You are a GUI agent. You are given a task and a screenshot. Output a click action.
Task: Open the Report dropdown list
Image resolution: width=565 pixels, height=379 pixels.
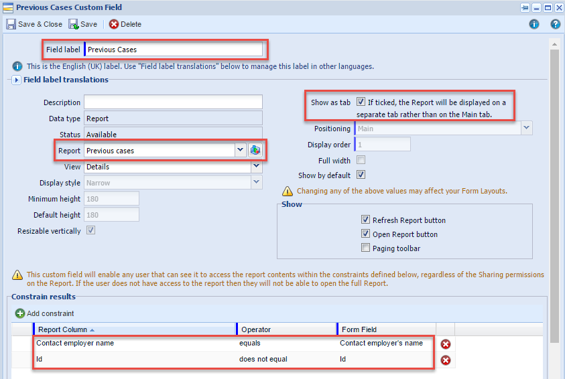point(240,150)
